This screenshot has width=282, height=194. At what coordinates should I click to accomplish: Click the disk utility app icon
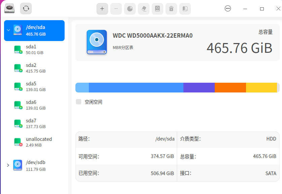tap(9, 8)
